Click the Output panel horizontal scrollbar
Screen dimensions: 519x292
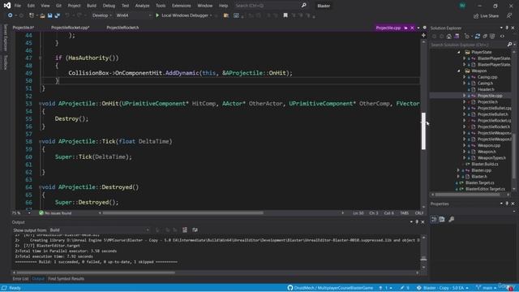coord(96,273)
